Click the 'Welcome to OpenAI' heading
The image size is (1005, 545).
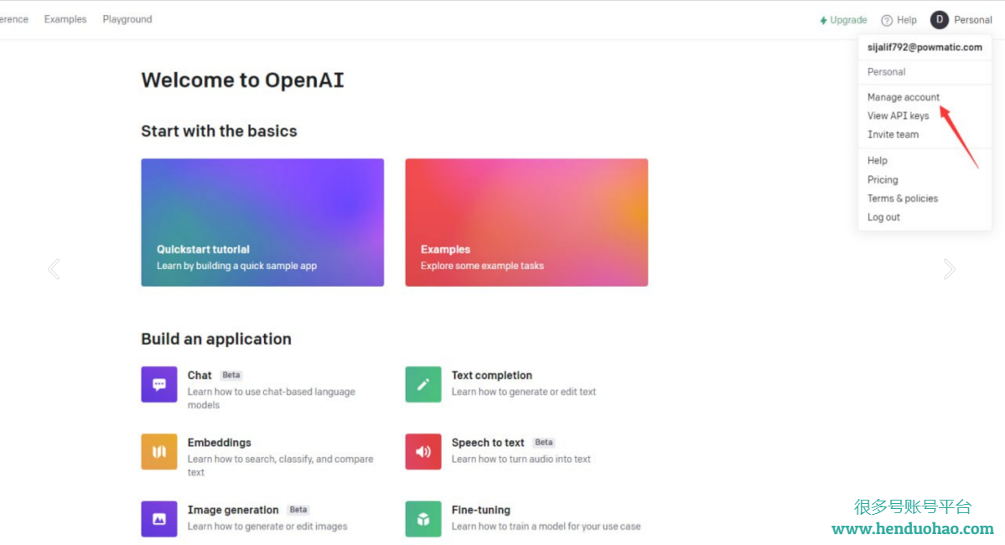pyautogui.click(x=242, y=80)
